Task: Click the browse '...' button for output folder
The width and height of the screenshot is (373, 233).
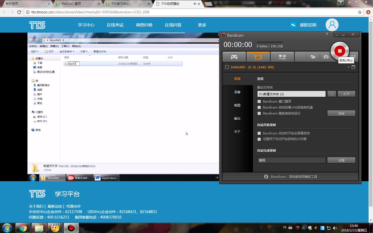Action: (x=332, y=94)
